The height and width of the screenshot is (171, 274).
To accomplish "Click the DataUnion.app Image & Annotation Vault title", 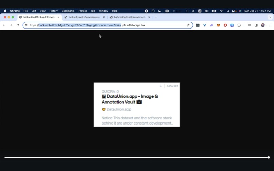I will coord(130,99).
